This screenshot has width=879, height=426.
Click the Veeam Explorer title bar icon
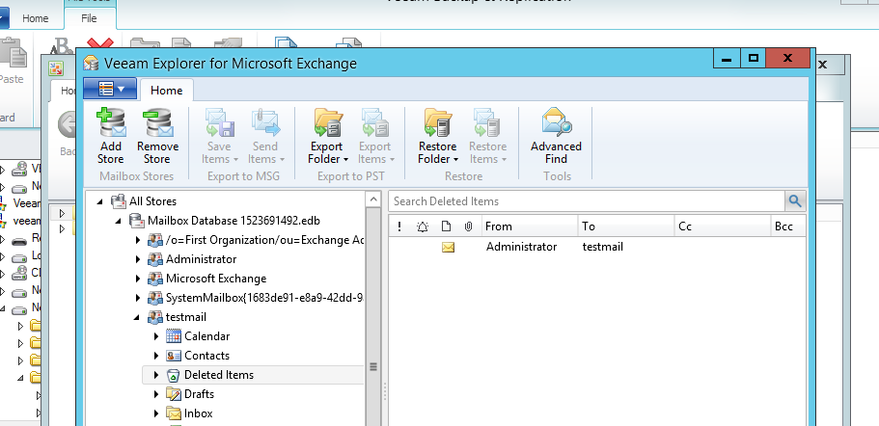tap(91, 64)
